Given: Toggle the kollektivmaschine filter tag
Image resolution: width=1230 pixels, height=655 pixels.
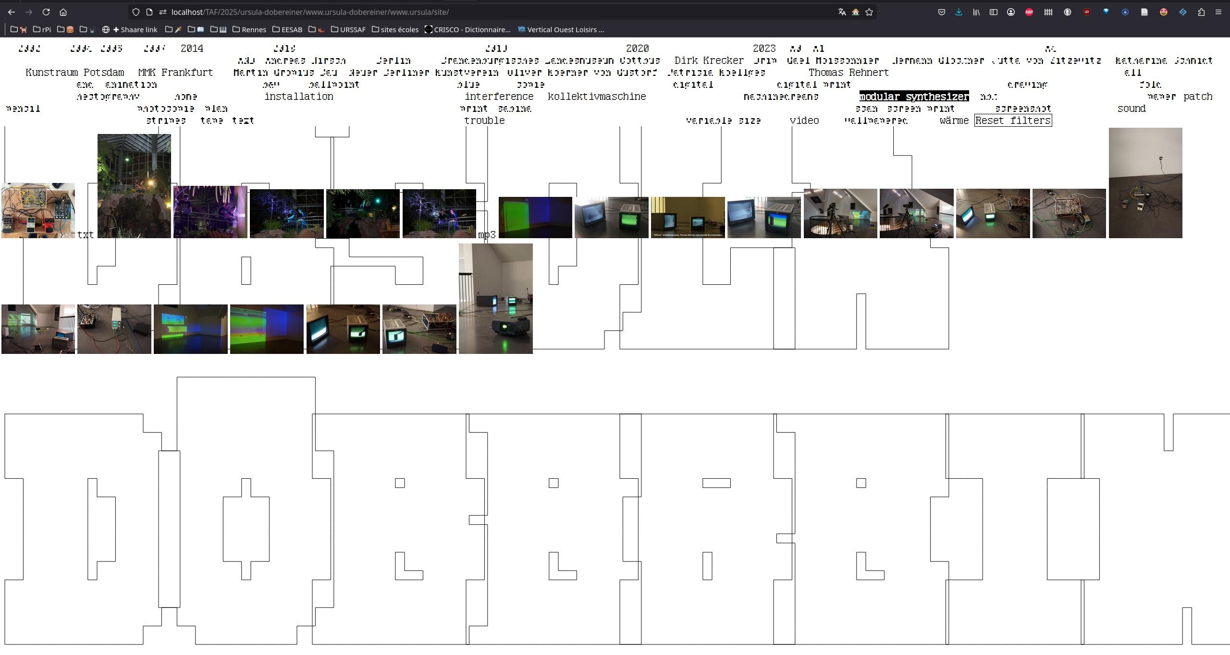Looking at the screenshot, I should coord(597,97).
